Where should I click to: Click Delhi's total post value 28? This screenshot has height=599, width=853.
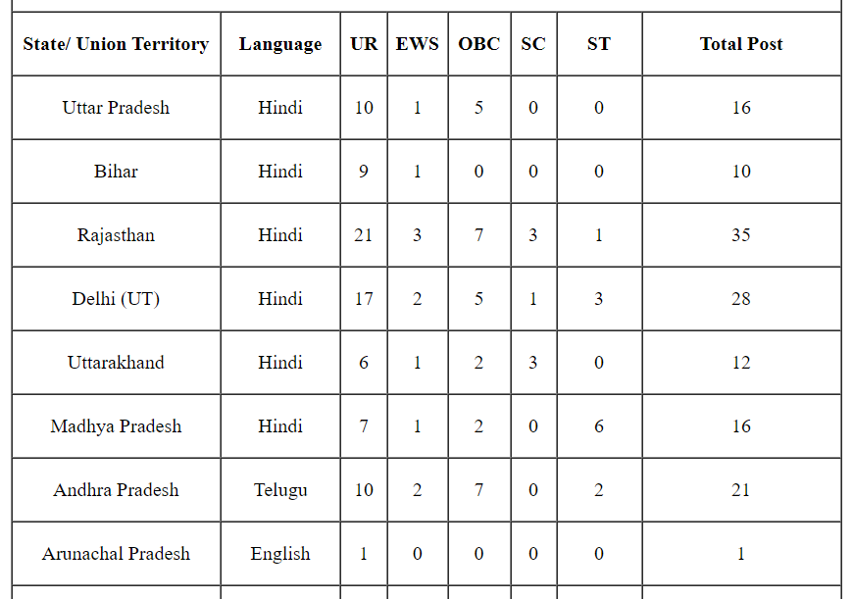(741, 298)
